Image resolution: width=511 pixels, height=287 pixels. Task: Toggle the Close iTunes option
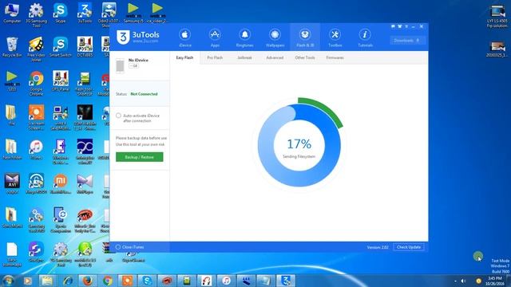click(118, 247)
